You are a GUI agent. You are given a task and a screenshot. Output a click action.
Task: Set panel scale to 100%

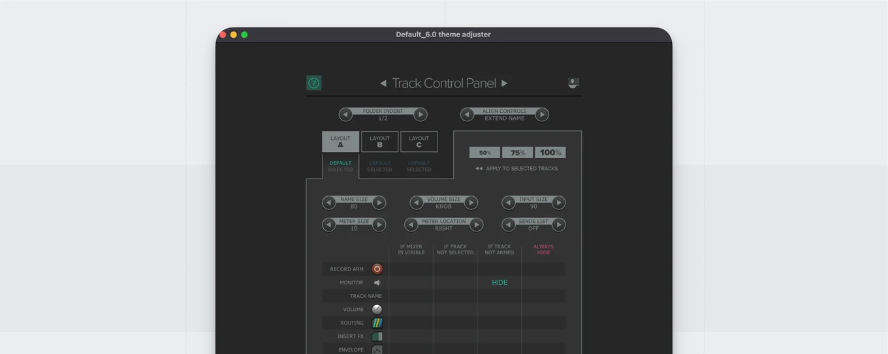click(550, 153)
